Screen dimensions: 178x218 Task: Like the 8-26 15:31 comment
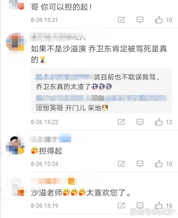[x=159, y=19]
